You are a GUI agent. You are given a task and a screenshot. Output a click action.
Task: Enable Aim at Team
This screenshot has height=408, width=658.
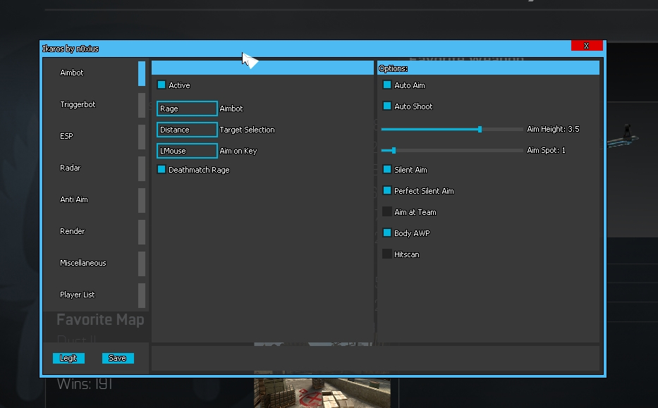tap(387, 212)
